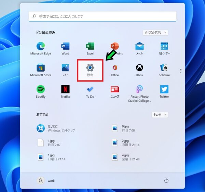Open the Excel pinned app
The image size is (205, 192).
pyautogui.click(x=90, y=48)
